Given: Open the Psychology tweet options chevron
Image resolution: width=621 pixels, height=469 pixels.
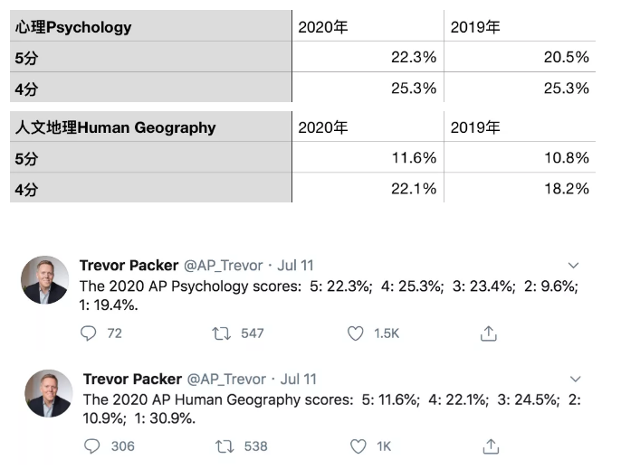Looking at the screenshot, I should [x=574, y=266].
